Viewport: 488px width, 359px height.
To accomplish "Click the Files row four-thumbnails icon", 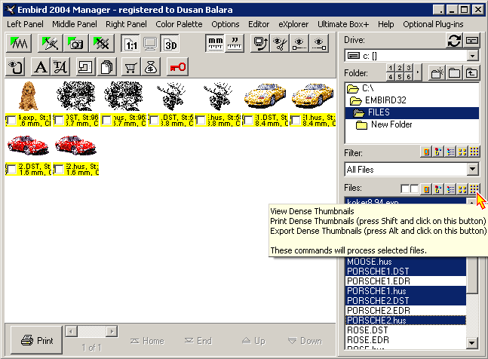I will pyautogui.click(x=462, y=189).
